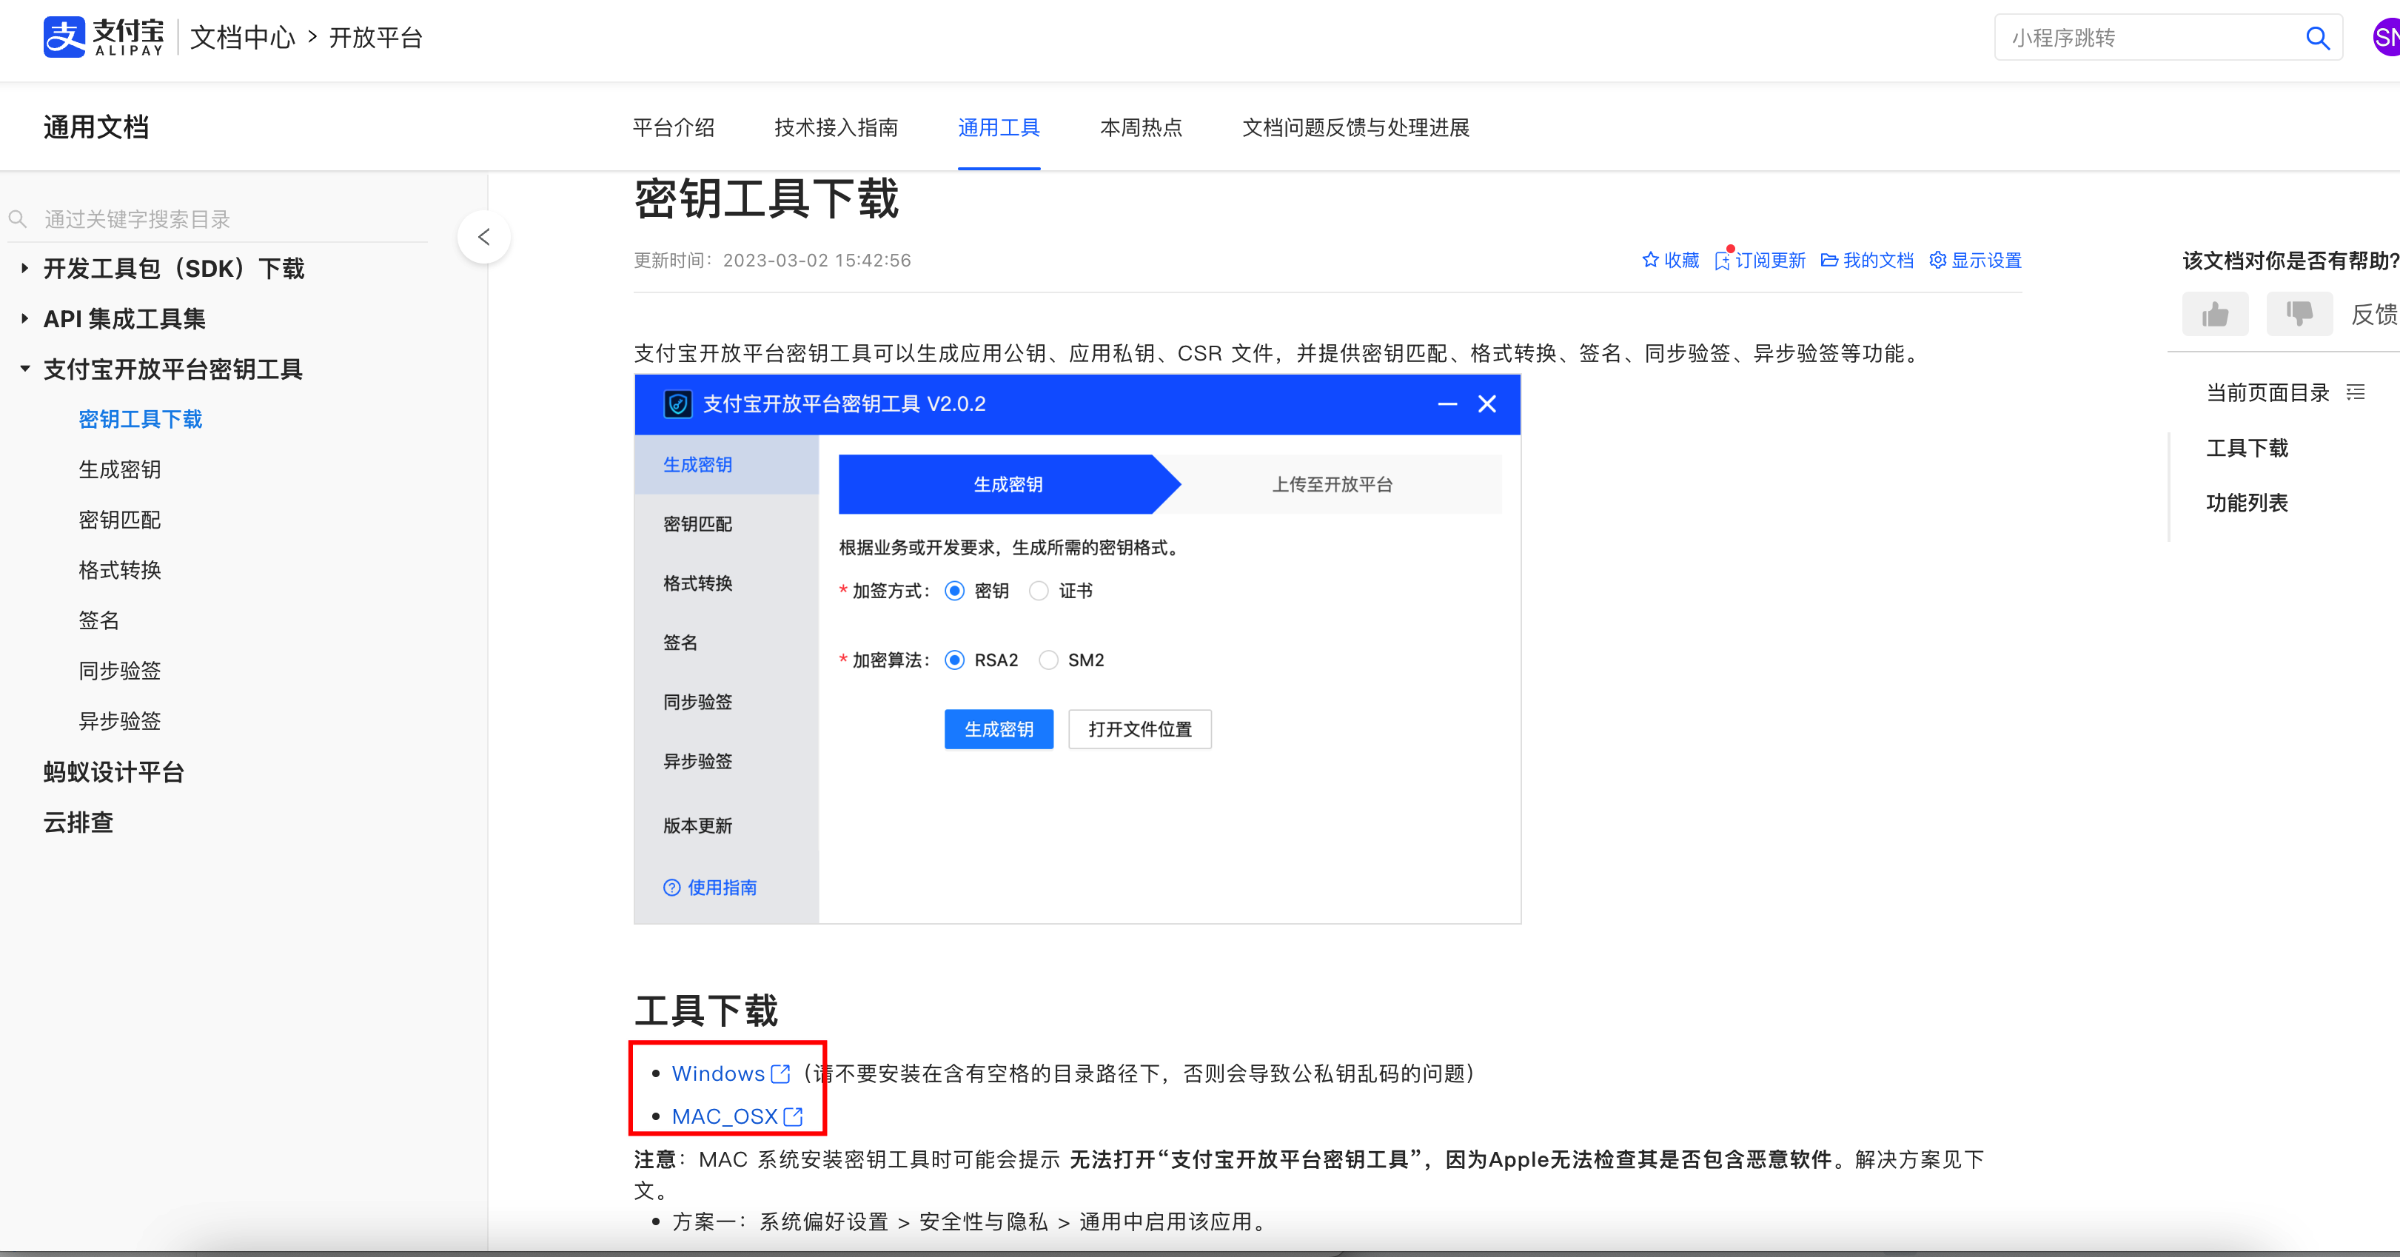Image resolution: width=2400 pixels, height=1257 pixels.
Task: Collapse the sidebar with the chevron button
Action: coord(483,237)
